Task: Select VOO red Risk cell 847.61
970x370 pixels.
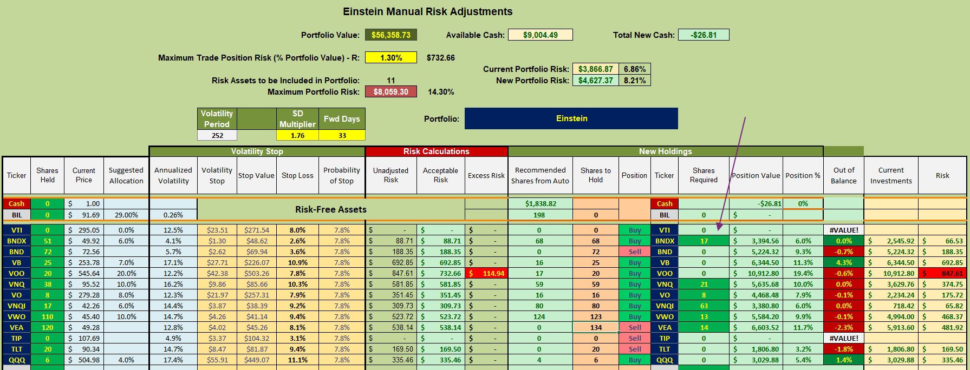Action: pos(942,273)
